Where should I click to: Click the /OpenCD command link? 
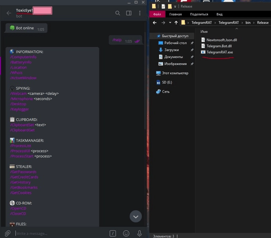point(18,209)
